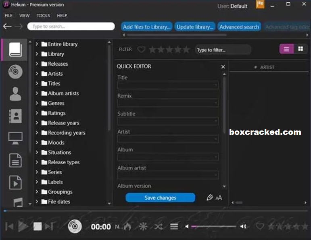
Task: Expand the Genres tree folder
Action: pos(37,103)
